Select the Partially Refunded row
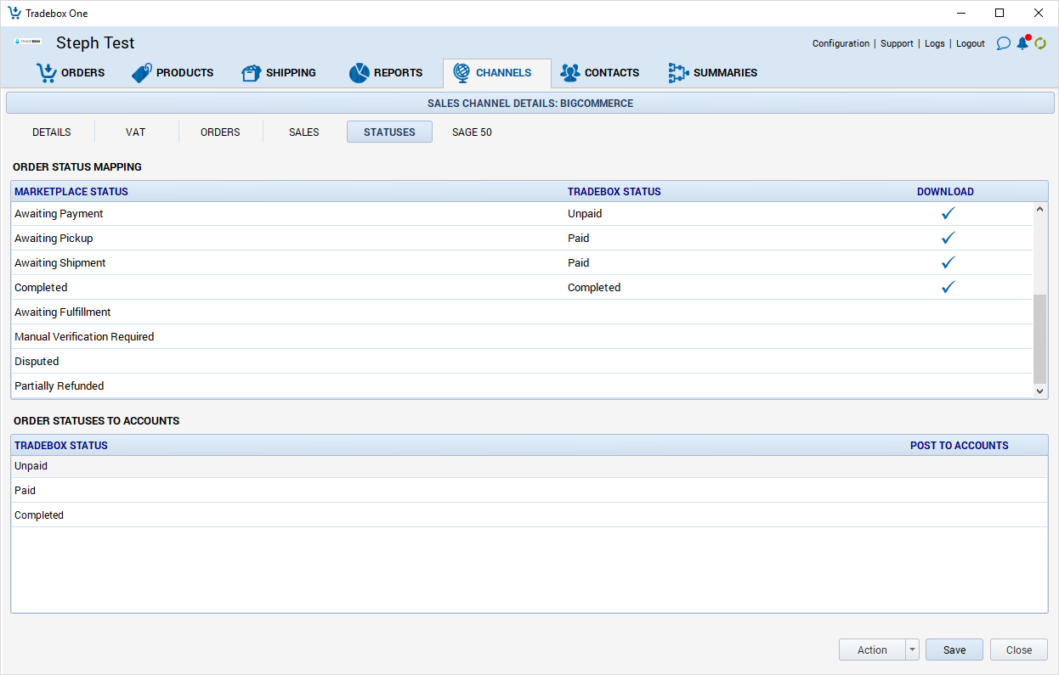The width and height of the screenshot is (1059, 675). (x=522, y=386)
